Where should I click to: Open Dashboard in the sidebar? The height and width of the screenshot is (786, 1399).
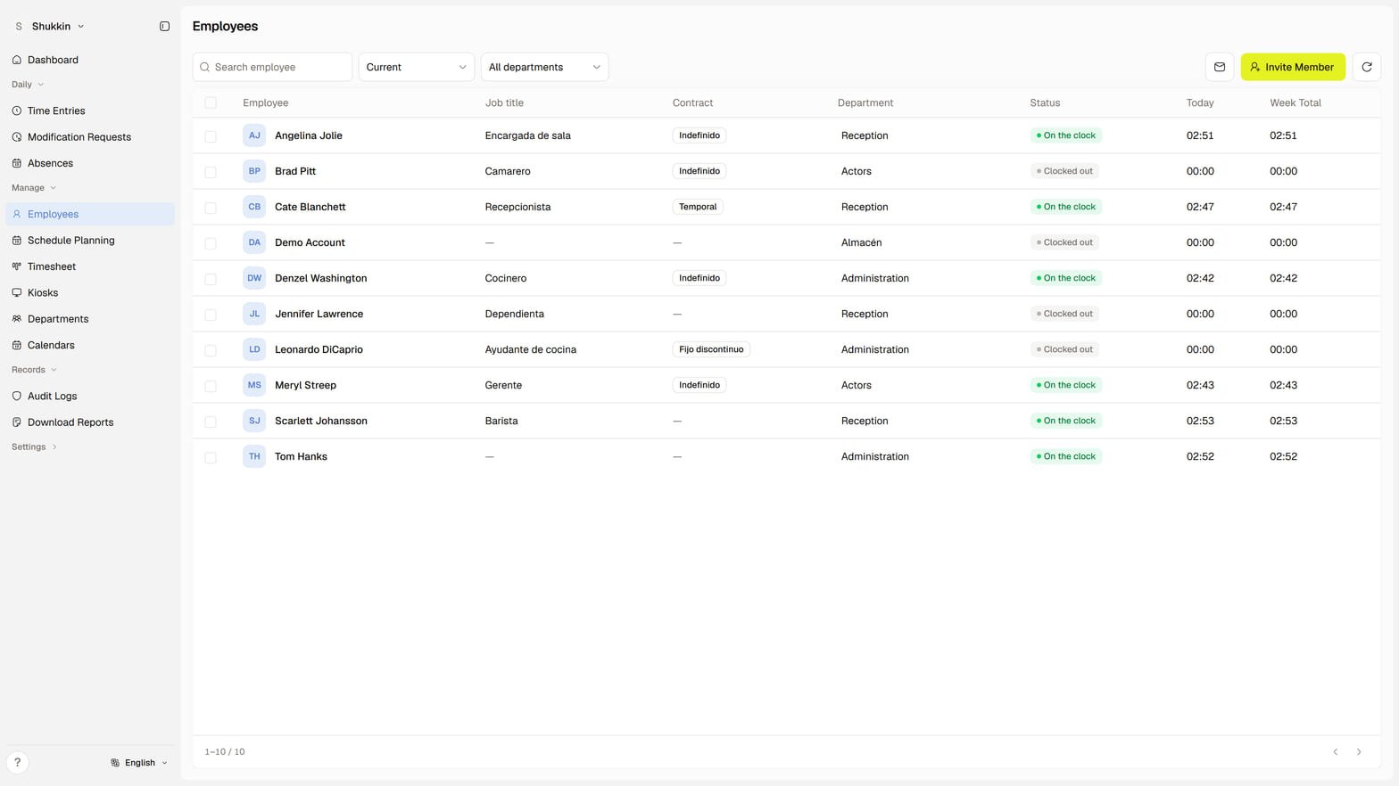point(89,60)
